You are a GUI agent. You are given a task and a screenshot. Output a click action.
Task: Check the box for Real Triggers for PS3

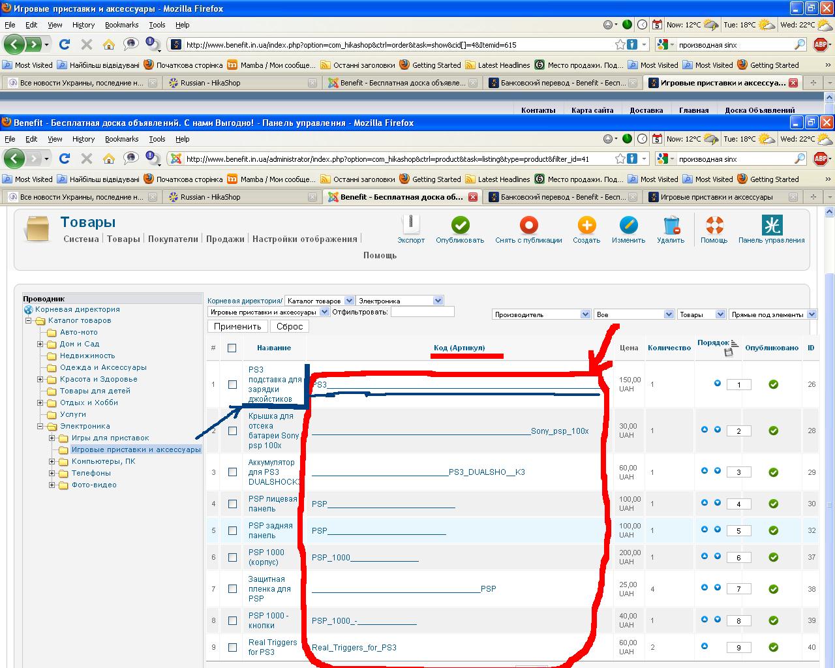(232, 647)
